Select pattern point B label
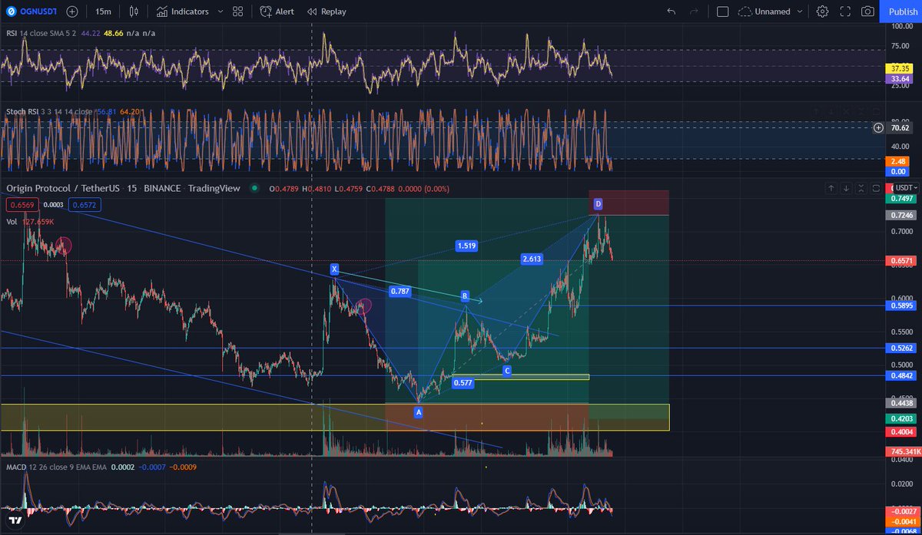The image size is (922, 535). (465, 296)
